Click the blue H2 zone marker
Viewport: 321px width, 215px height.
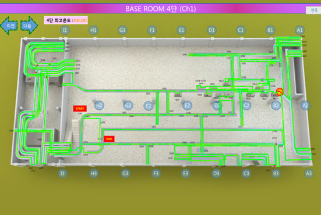(x=99, y=106)
